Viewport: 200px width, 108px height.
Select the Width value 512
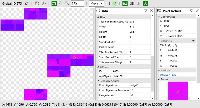point(132,27)
